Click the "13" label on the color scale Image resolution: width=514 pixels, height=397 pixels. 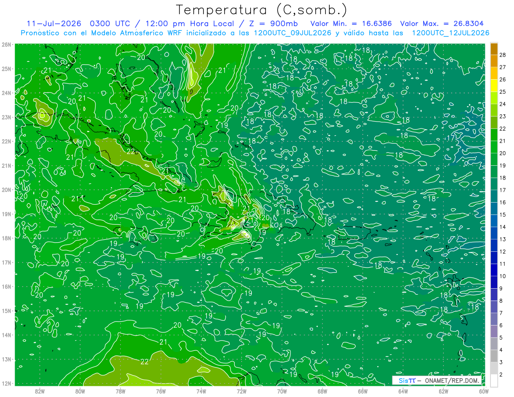(503, 239)
